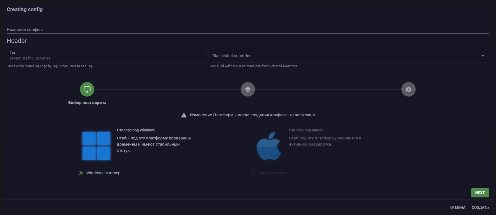Image resolution: width=496 pixels, height=215 pixels.
Task: Click the layers icon for step two
Action: tap(248, 89)
